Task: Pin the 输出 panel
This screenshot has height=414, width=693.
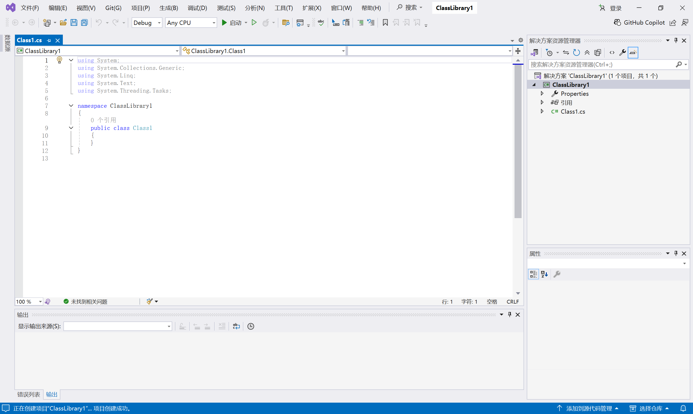Action: pyautogui.click(x=510, y=314)
